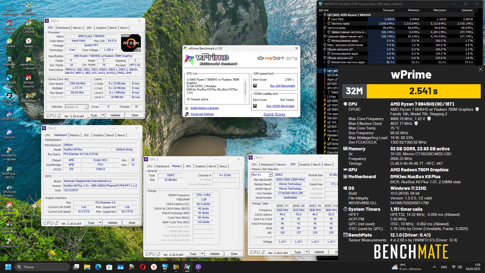Save the 1024M stability score via floppy icon
This screenshot has height=273, width=485.
(255, 106)
